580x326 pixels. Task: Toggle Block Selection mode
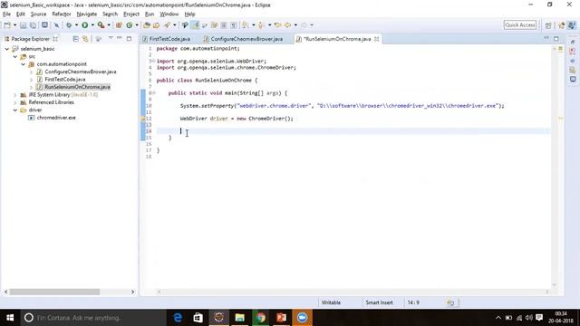[224, 25]
